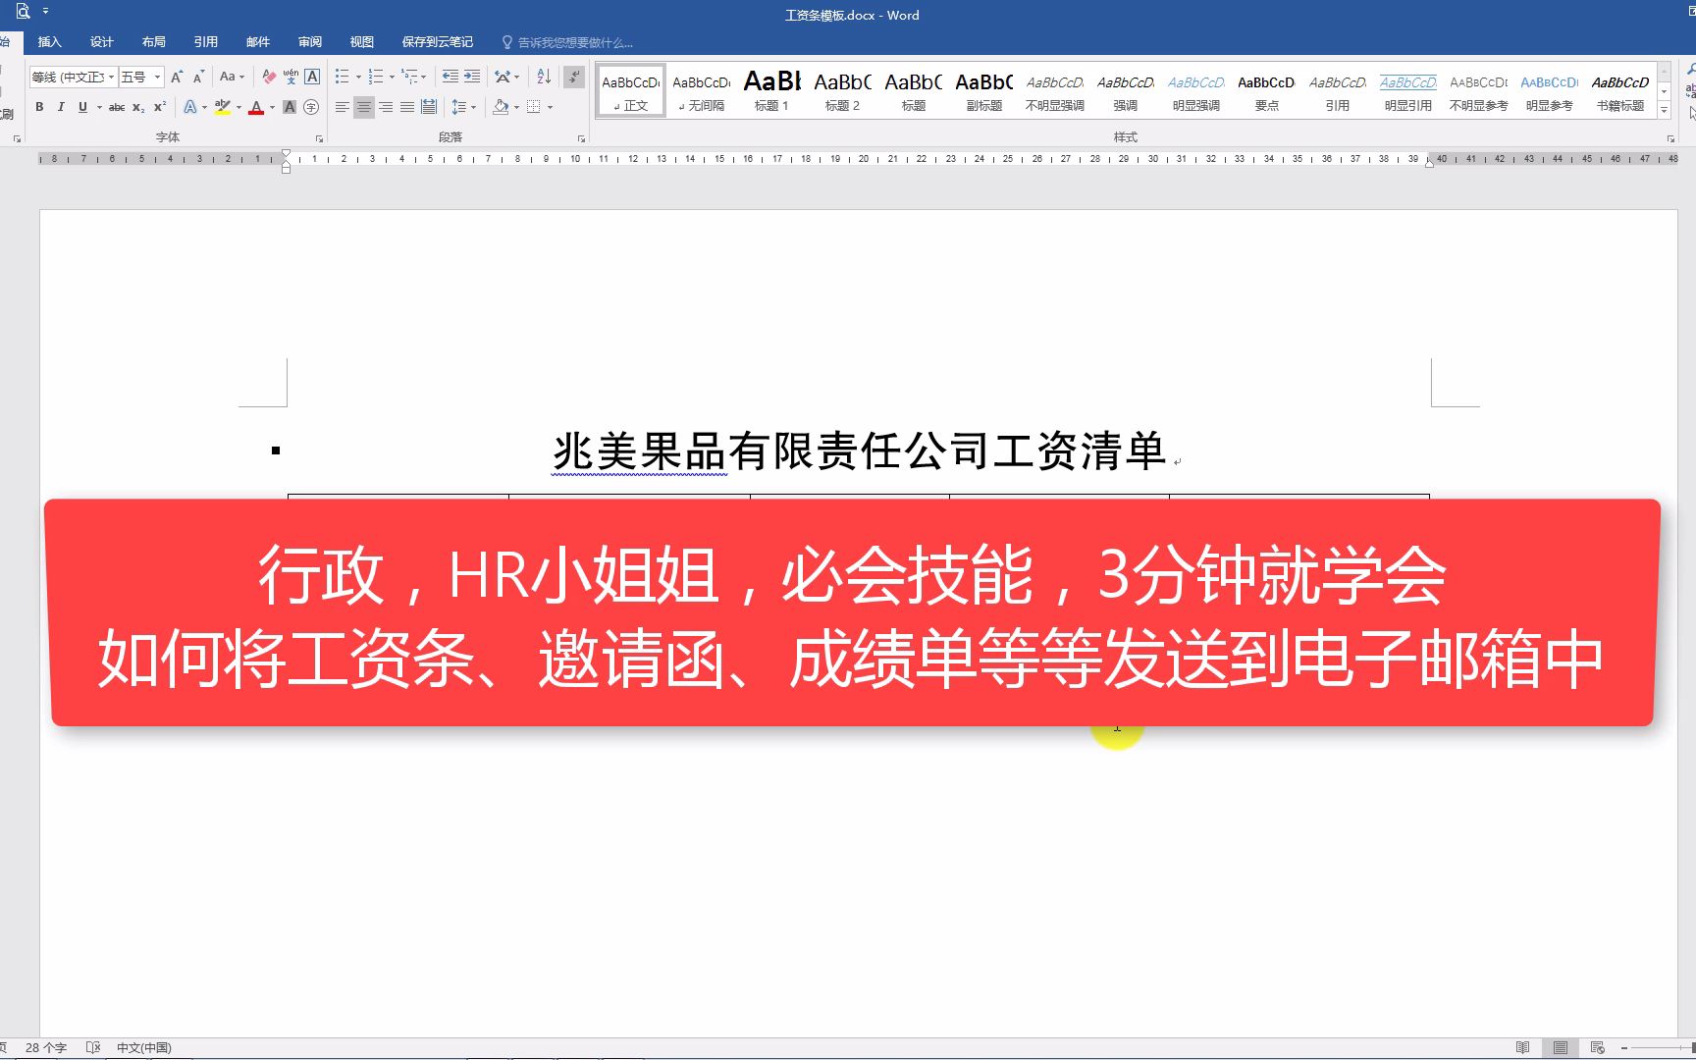The height and width of the screenshot is (1060, 1696).
Task: Apply numbered list
Action: coord(376,77)
